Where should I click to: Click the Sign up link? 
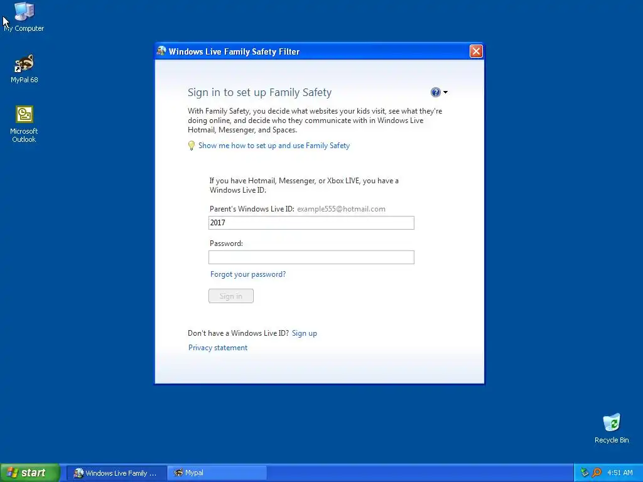click(305, 333)
